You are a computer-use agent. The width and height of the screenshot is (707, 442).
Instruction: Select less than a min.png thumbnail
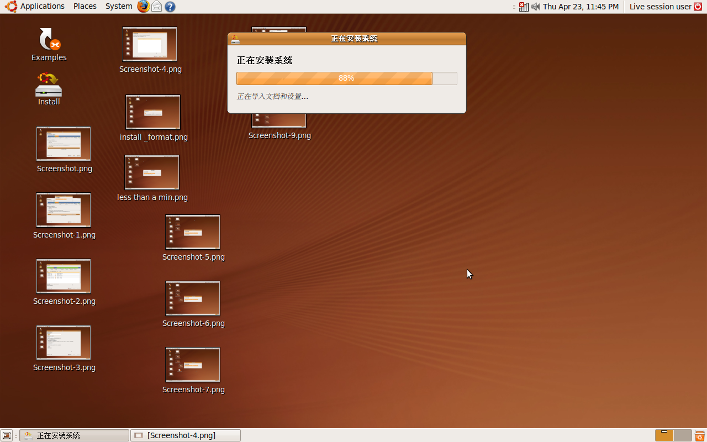pos(152,172)
